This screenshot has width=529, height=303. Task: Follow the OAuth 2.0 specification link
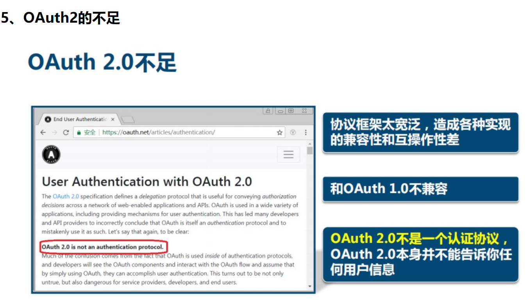66,196
